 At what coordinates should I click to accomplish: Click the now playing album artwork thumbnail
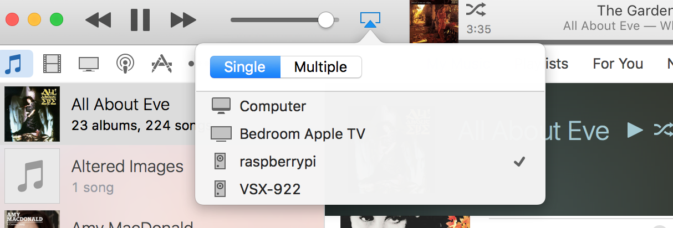[x=434, y=21]
